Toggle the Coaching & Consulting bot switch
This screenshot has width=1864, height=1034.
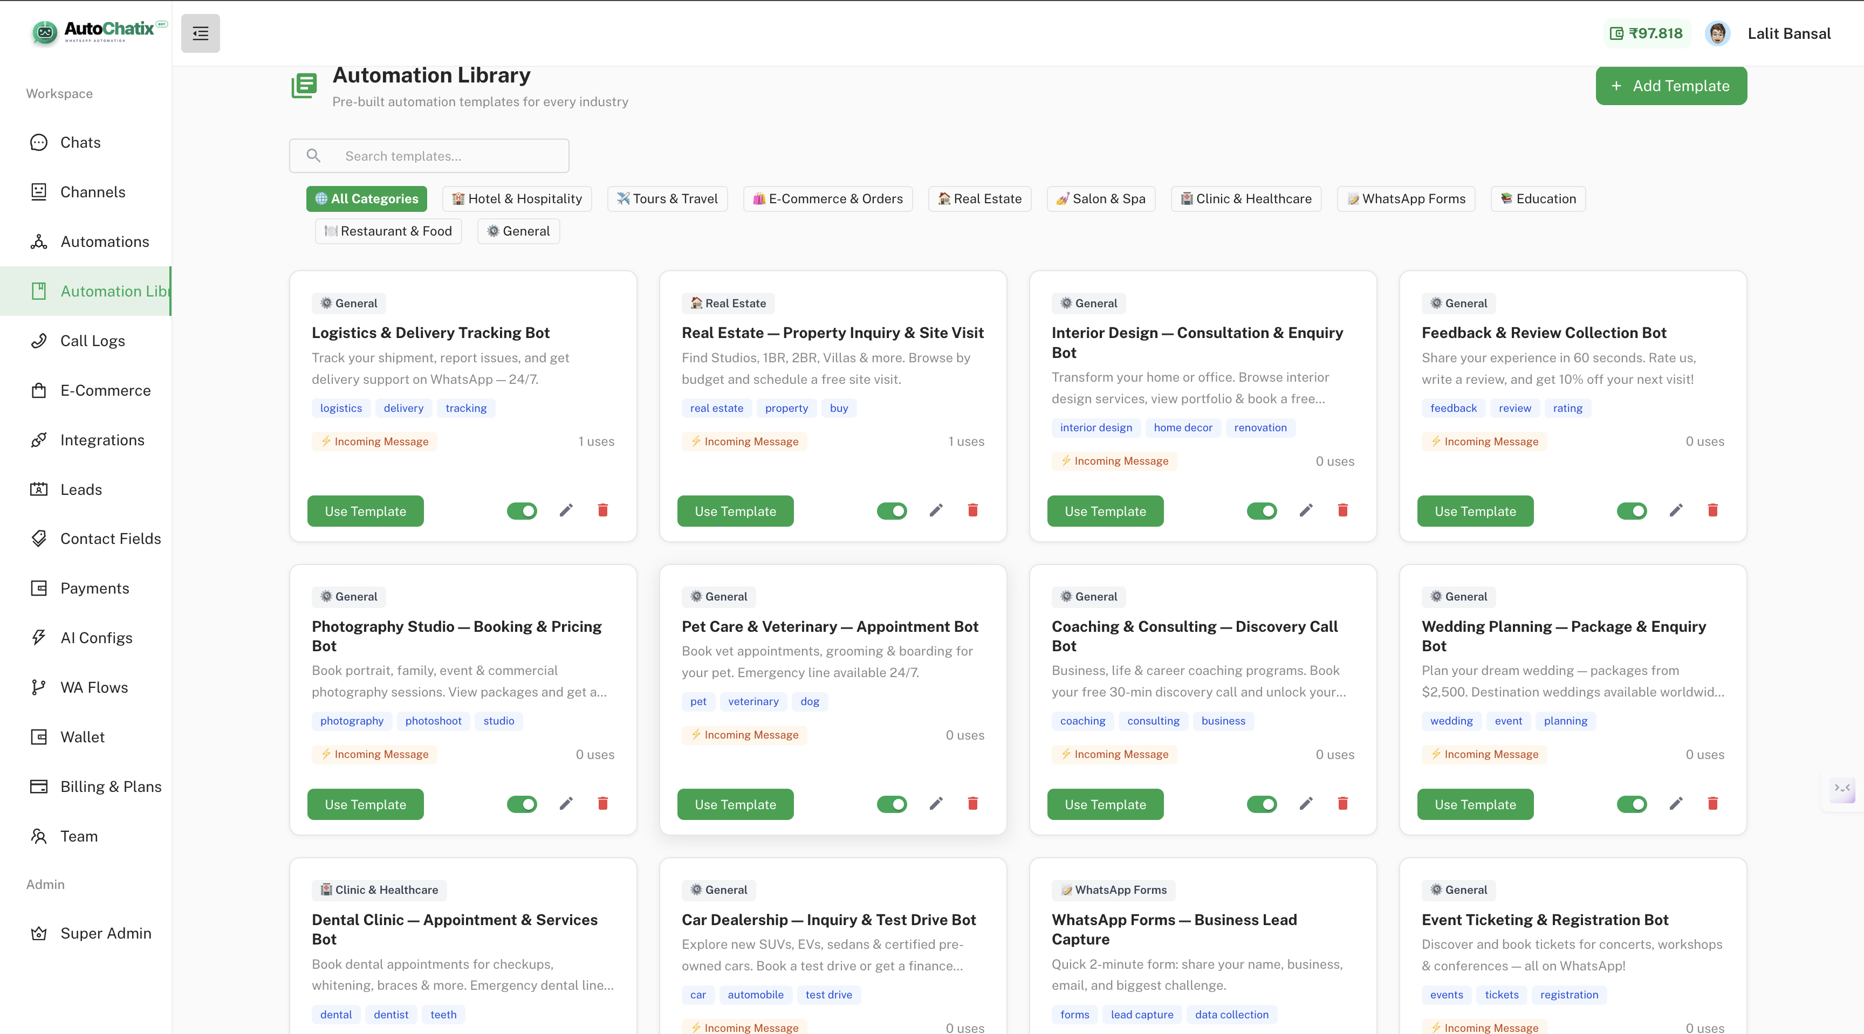point(1262,804)
